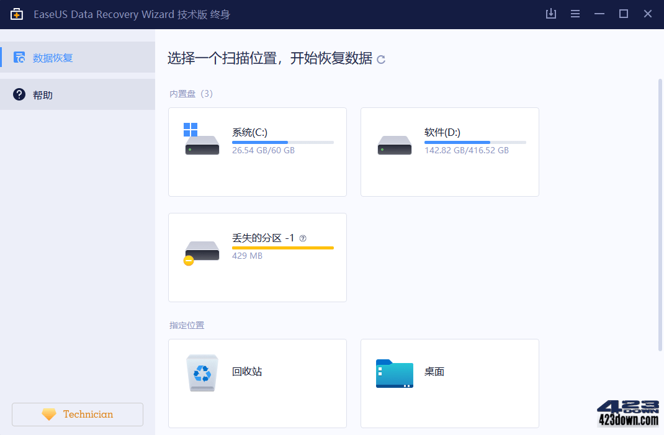This screenshot has height=435, width=664.
Task: Refresh scan locations with circular arrow
Action: click(x=380, y=60)
